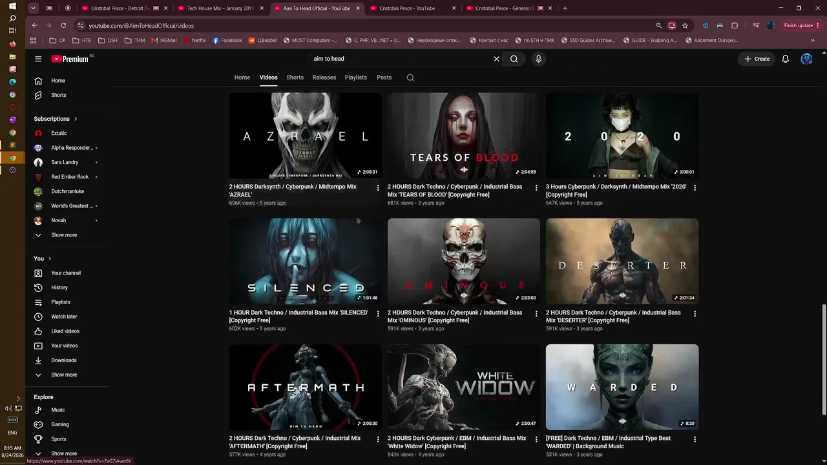This screenshot has height=465, width=827.
Task: Open the Extensions puzzle icon
Action: 735,25
